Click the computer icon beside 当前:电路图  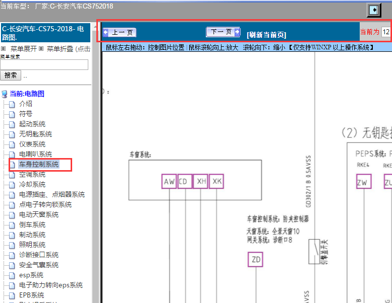point(4,94)
